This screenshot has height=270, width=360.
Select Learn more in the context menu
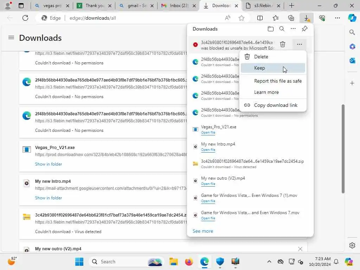pyautogui.click(x=273, y=92)
